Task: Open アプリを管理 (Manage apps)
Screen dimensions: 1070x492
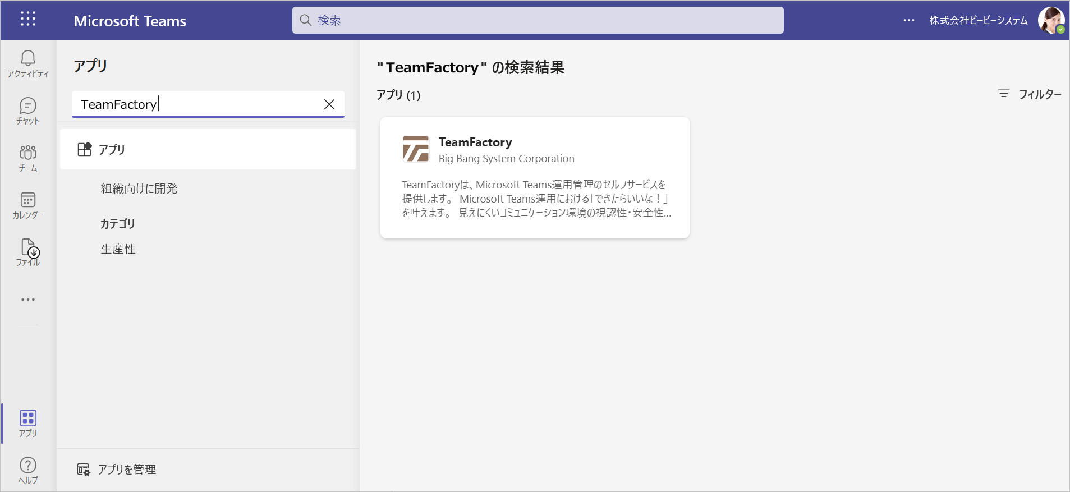Action: pyautogui.click(x=117, y=470)
